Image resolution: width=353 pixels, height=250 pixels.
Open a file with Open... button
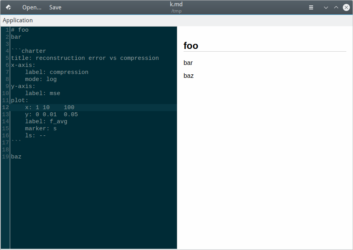(32, 7)
